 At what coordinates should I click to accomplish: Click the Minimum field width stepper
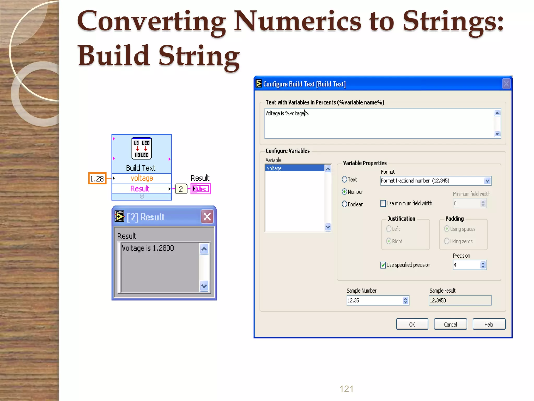tap(483, 203)
